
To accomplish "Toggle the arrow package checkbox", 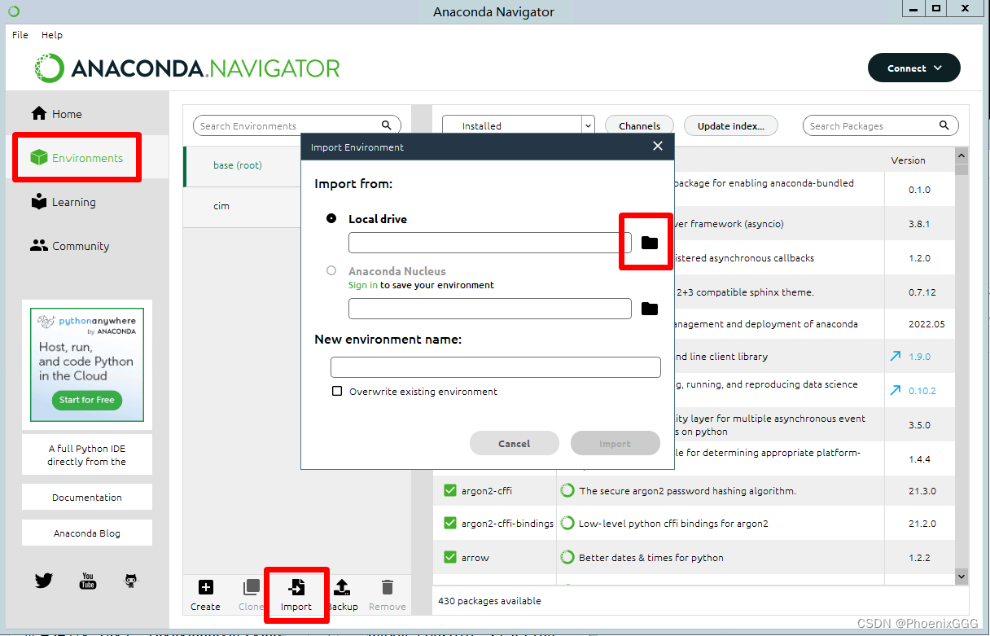I will coord(449,558).
